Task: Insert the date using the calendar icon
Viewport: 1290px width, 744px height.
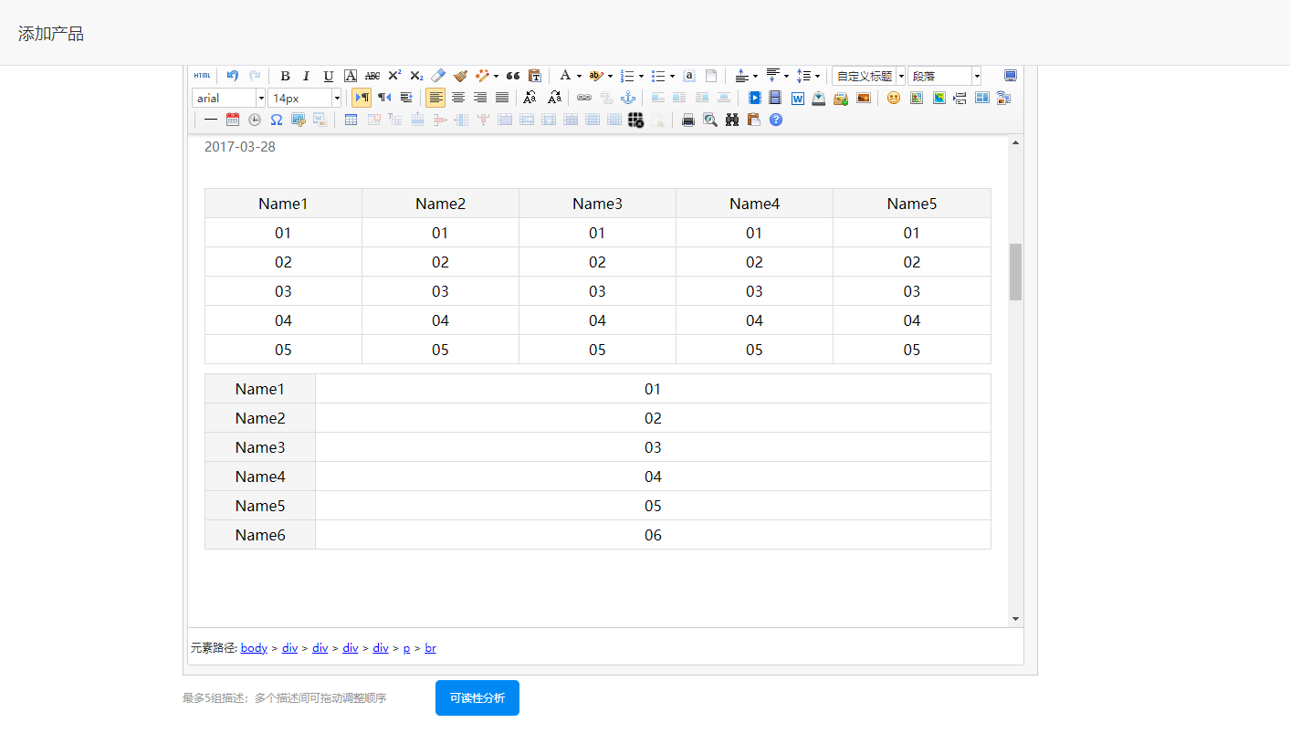Action: 233,120
